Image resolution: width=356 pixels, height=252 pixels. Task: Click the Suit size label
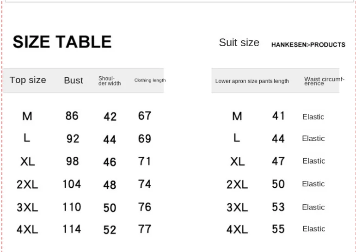coord(239,43)
